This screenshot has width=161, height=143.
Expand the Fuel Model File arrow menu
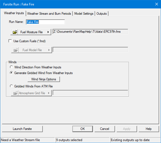(49, 50)
